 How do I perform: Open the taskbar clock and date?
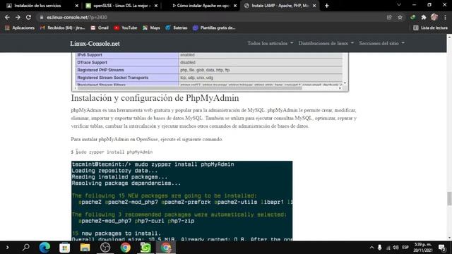click(x=423, y=248)
